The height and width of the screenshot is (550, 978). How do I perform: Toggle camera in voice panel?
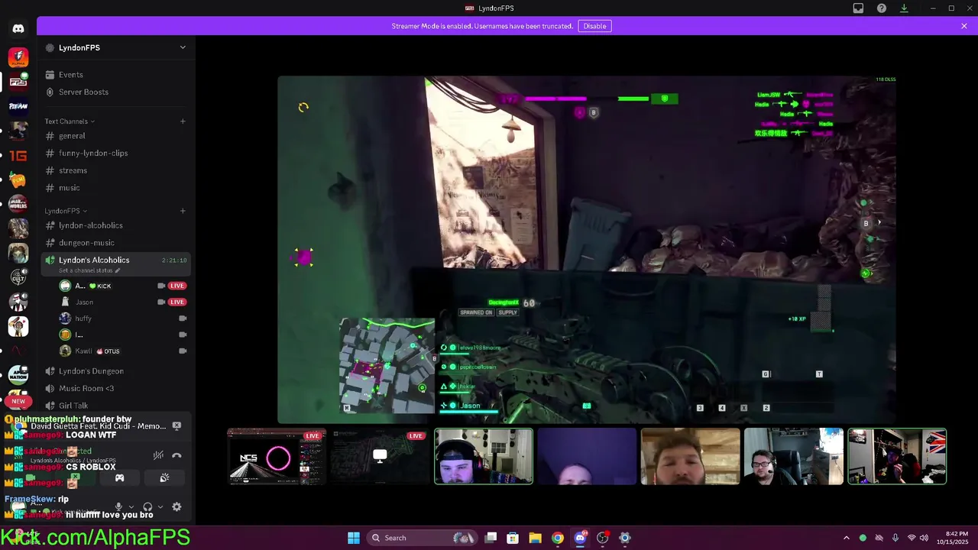(x=30, y=478)
